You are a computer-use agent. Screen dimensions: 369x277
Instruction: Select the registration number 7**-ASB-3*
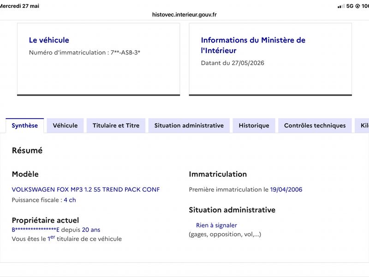(x=125, y=53)
